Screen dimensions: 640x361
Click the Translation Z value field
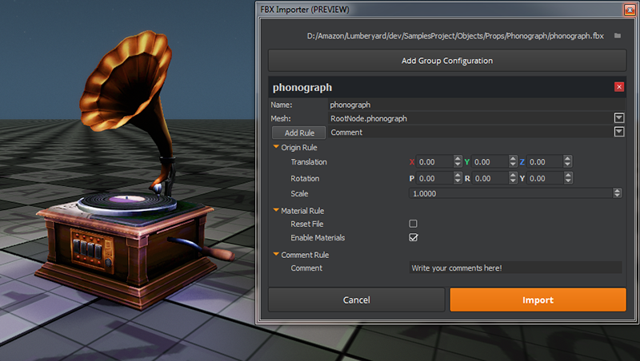(x=545, y=162)
